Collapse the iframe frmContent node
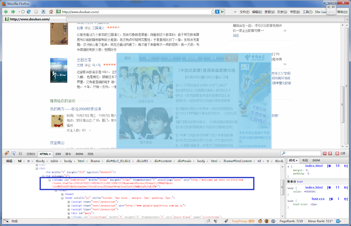The image size is (351, 226). (x=49, y=180)
